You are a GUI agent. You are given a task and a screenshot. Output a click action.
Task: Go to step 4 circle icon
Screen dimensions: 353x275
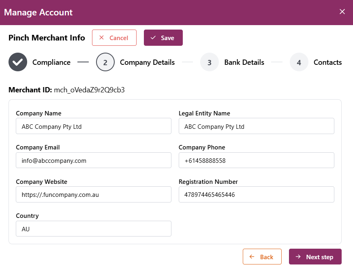299,62
